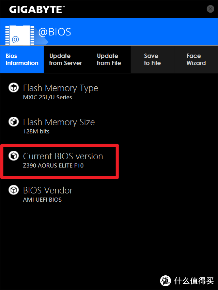Click the cube icon beside Current BIOS version

(14, 156)
